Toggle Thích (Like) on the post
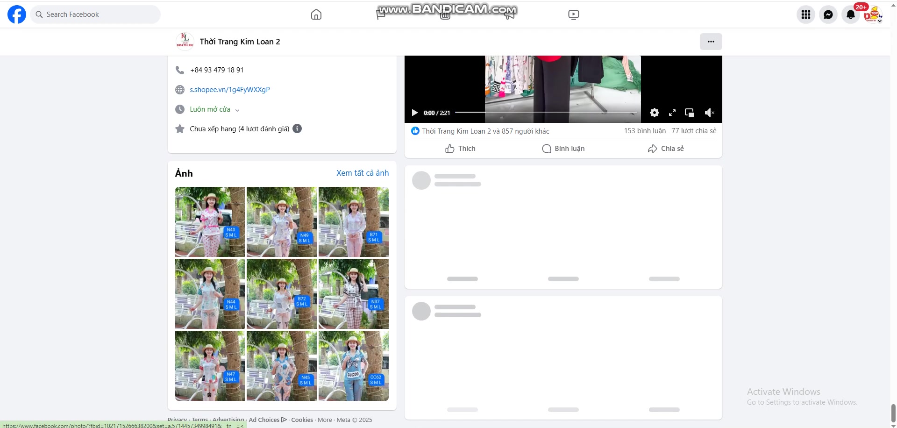Viewport: 897px width, 428px height. coord(460,149)
